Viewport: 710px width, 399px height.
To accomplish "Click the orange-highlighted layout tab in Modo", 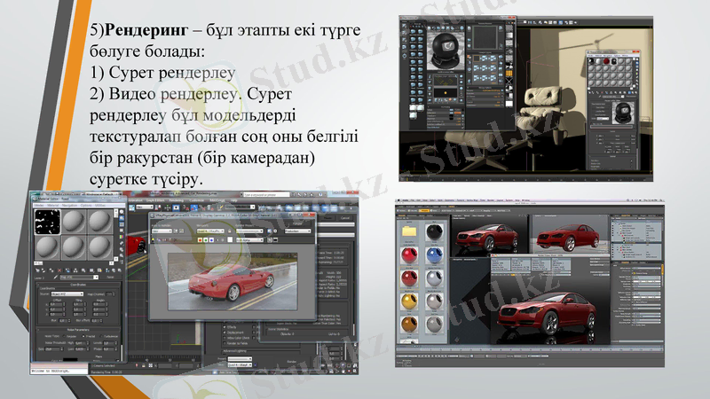I will click(424, 211).
